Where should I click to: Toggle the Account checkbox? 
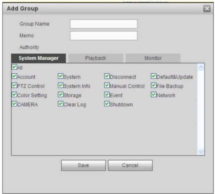click(x=14, y=76)
